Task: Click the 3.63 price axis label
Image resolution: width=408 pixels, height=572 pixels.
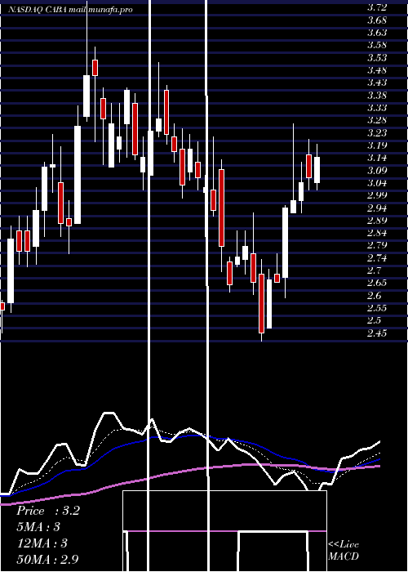Action: (377, 33)
